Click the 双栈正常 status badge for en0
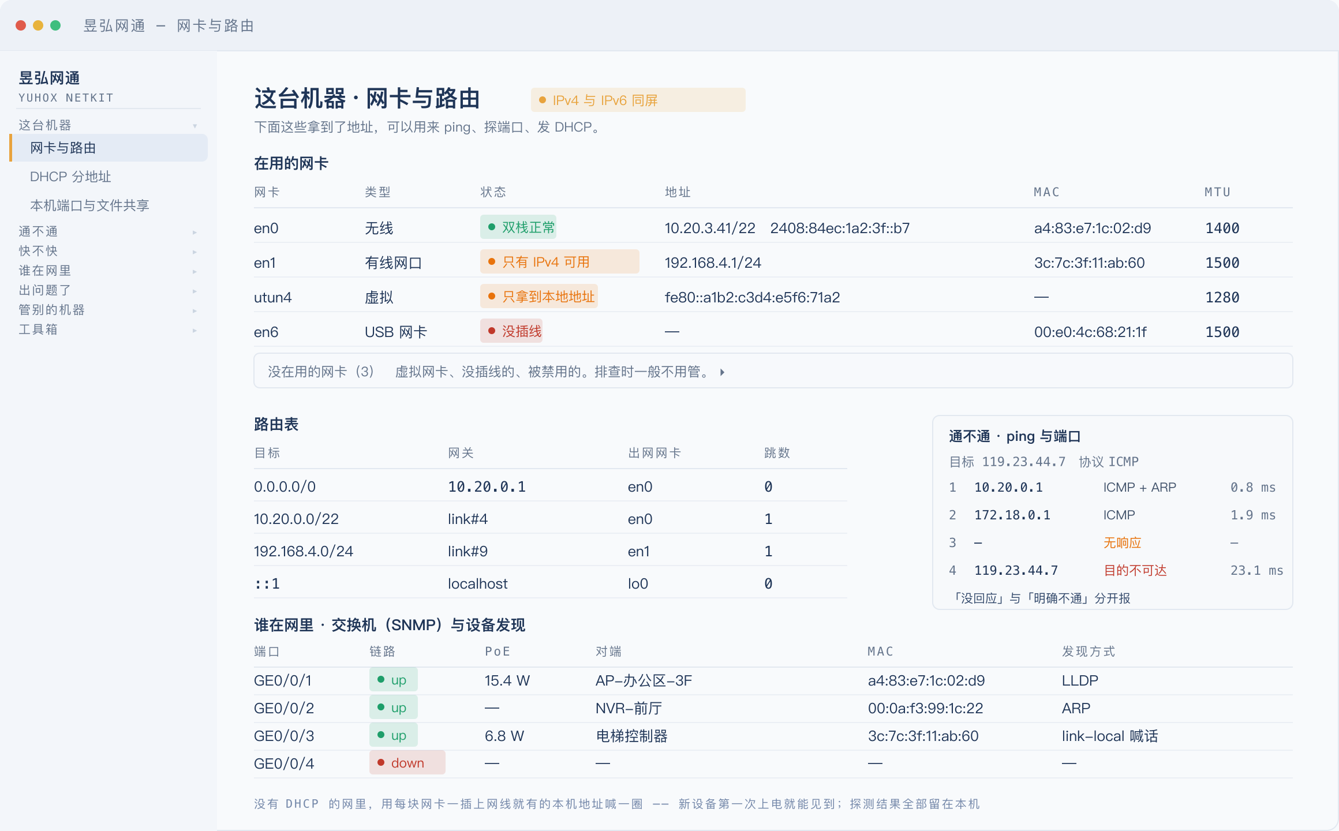 [518, 227]
